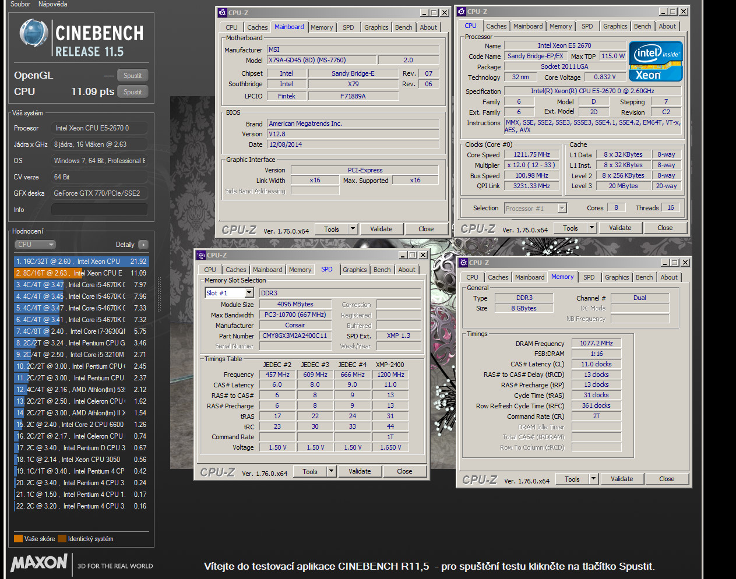Click the CPU-Z app icon in CPU window title bar
Image resolution: width=736 pixels, height=579 pixels.
click(x=462, y=12)
